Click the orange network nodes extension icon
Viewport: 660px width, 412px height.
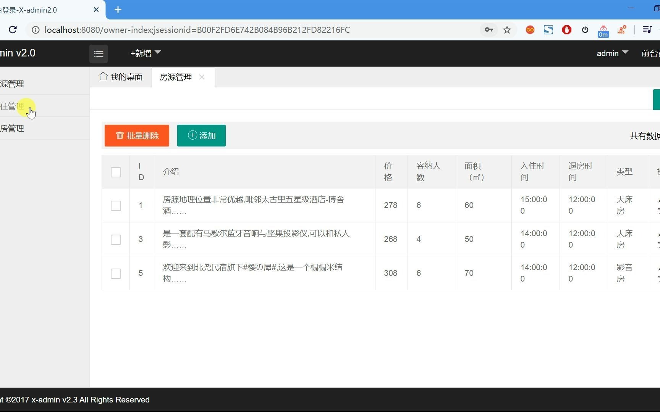tap(622, 30)
